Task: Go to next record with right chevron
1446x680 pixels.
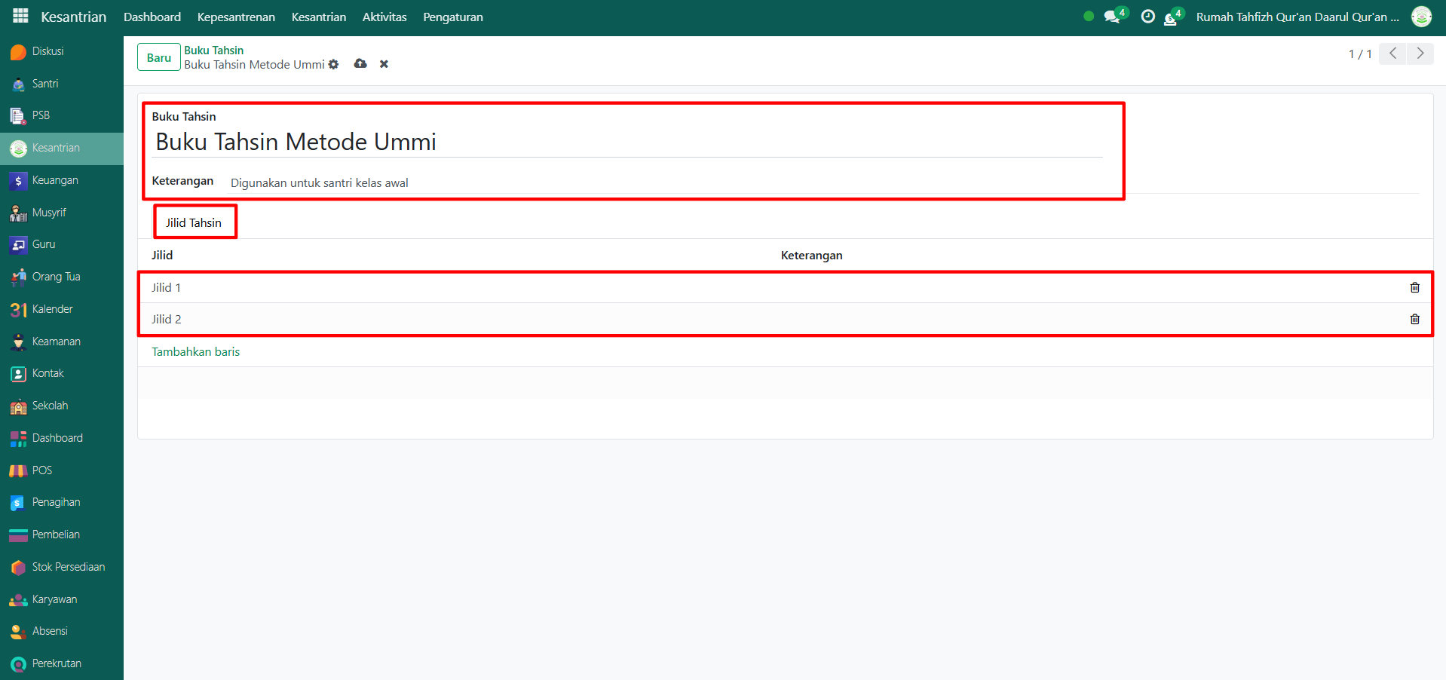Action: coord(1420,54)
